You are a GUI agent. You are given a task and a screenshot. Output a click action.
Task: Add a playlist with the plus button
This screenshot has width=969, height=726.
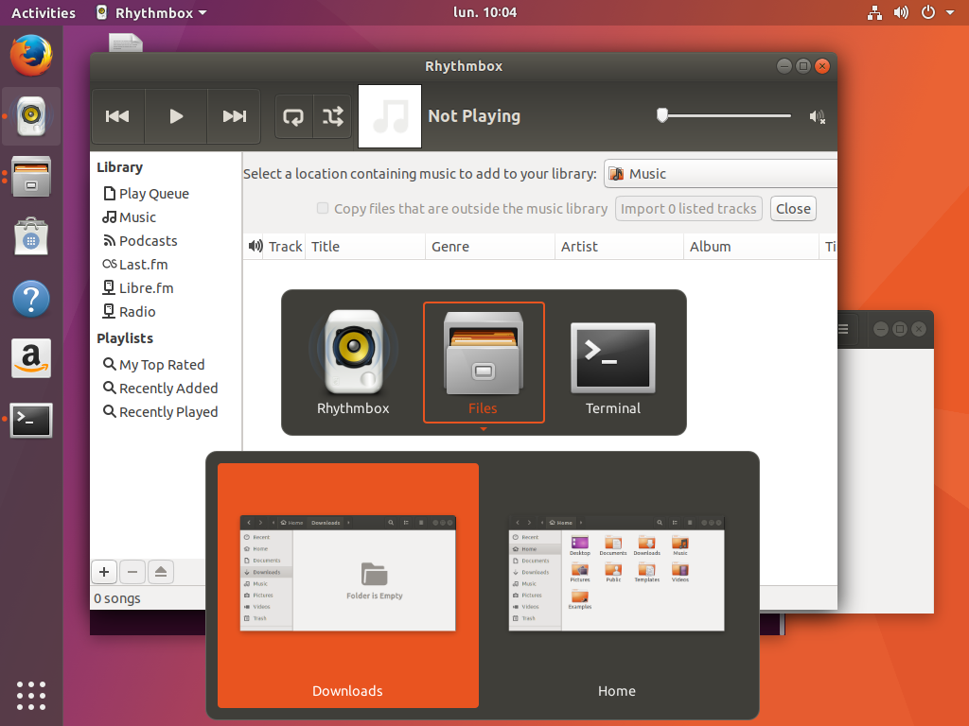coord(104,571)
